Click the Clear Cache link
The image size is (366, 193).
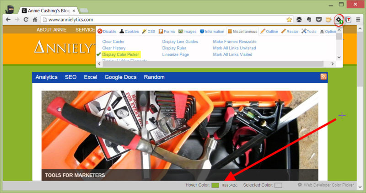(x=114, y=42)
